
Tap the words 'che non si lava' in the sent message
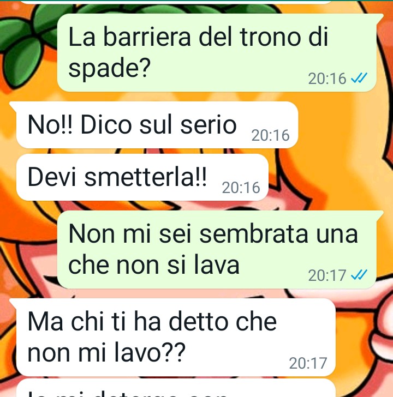(154, 265)
